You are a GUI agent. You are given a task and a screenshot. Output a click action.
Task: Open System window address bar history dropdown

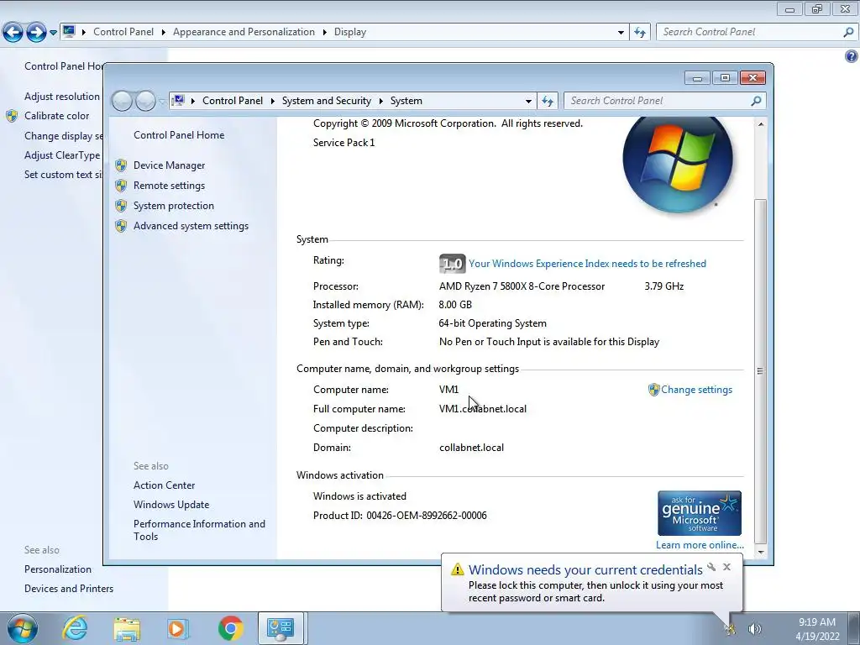tap(528, 101)
